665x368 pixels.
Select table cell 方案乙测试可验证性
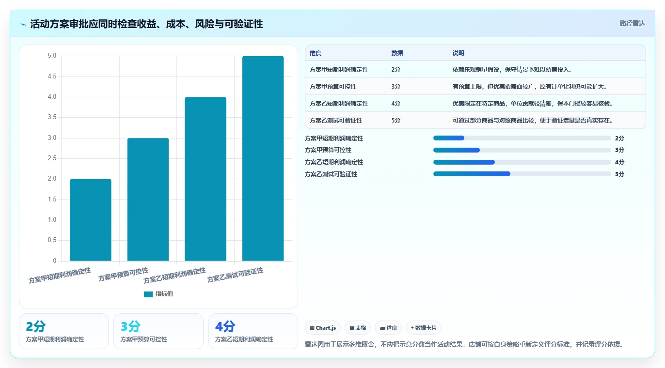tap(336, 121)
